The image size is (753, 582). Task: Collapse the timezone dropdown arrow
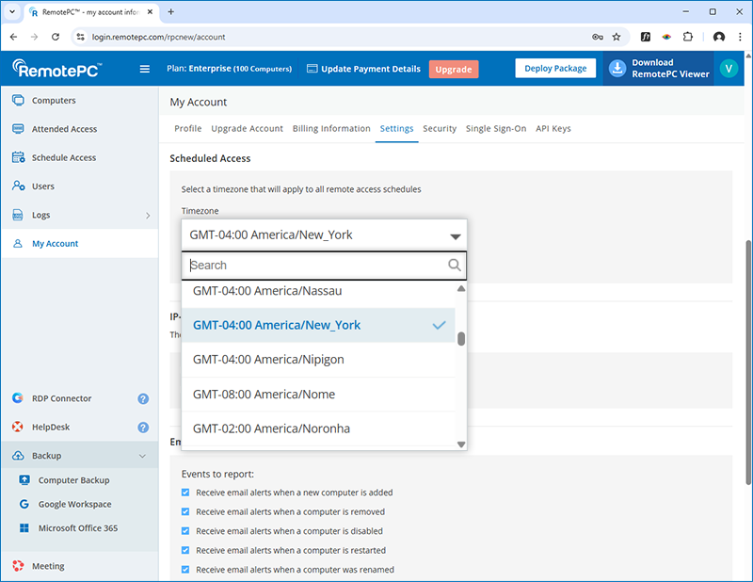455,236
